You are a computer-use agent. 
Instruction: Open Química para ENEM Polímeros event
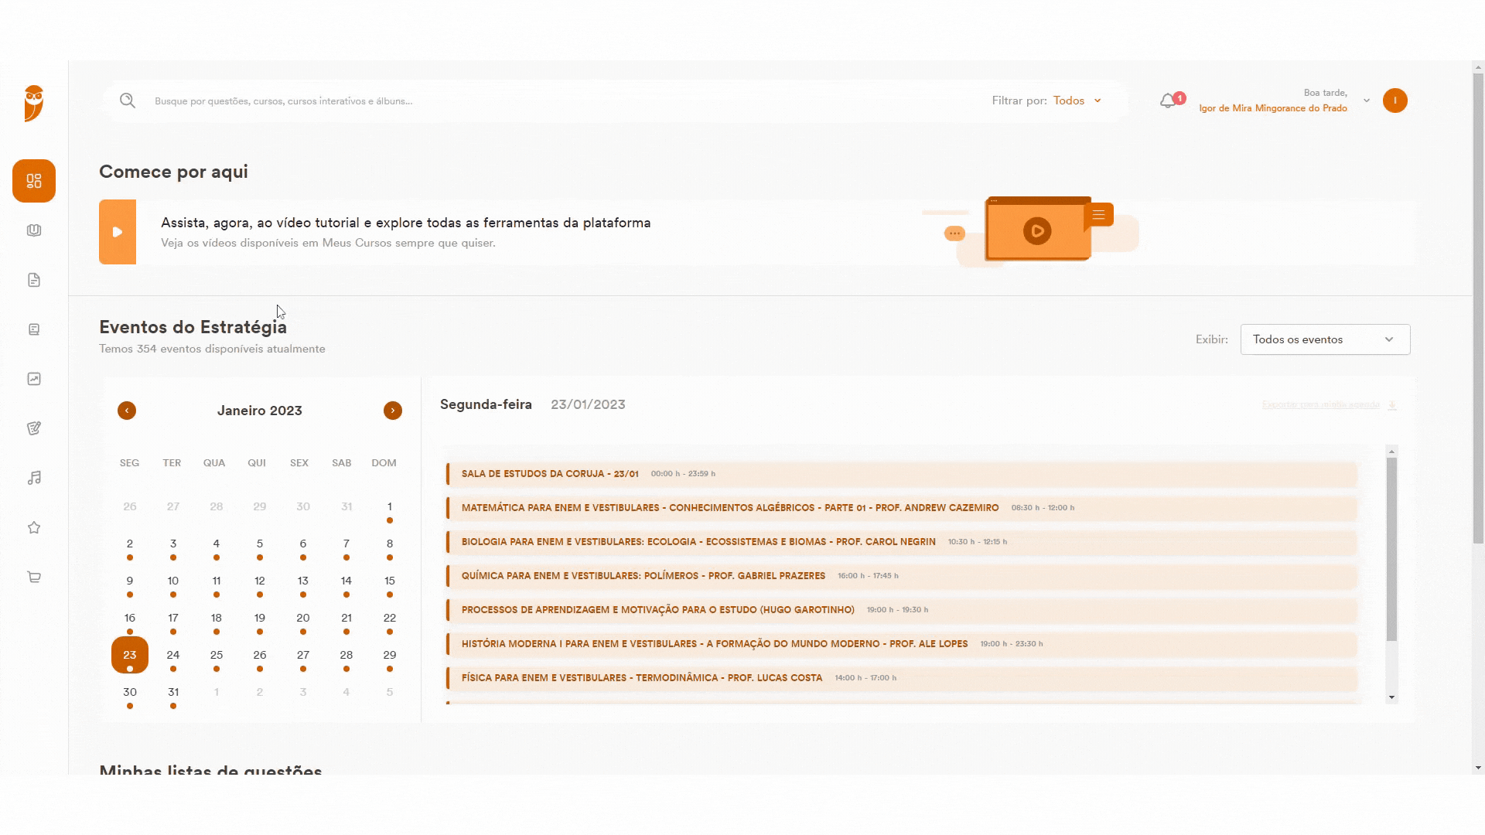[902, 576]
